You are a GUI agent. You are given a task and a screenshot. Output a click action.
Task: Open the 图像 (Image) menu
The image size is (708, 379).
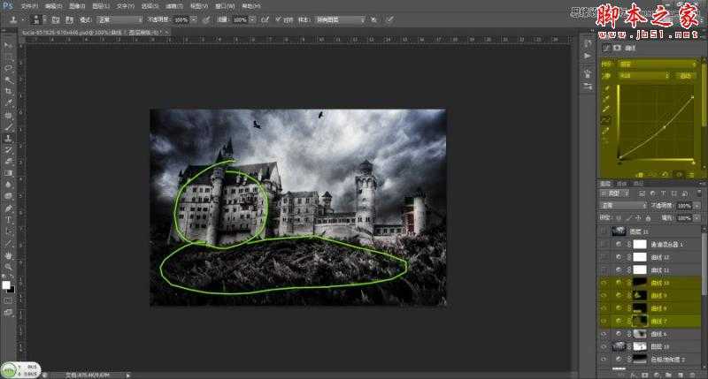tap(77, 6)
